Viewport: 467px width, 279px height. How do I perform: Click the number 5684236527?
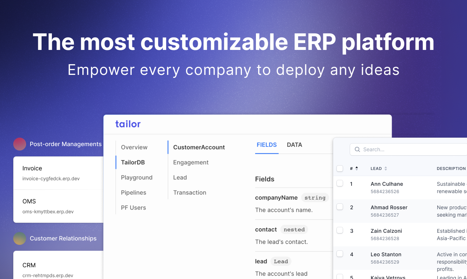tap(385, 215)
